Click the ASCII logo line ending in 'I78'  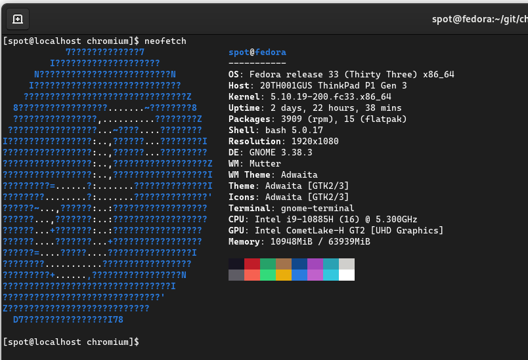tap(68, 319)
